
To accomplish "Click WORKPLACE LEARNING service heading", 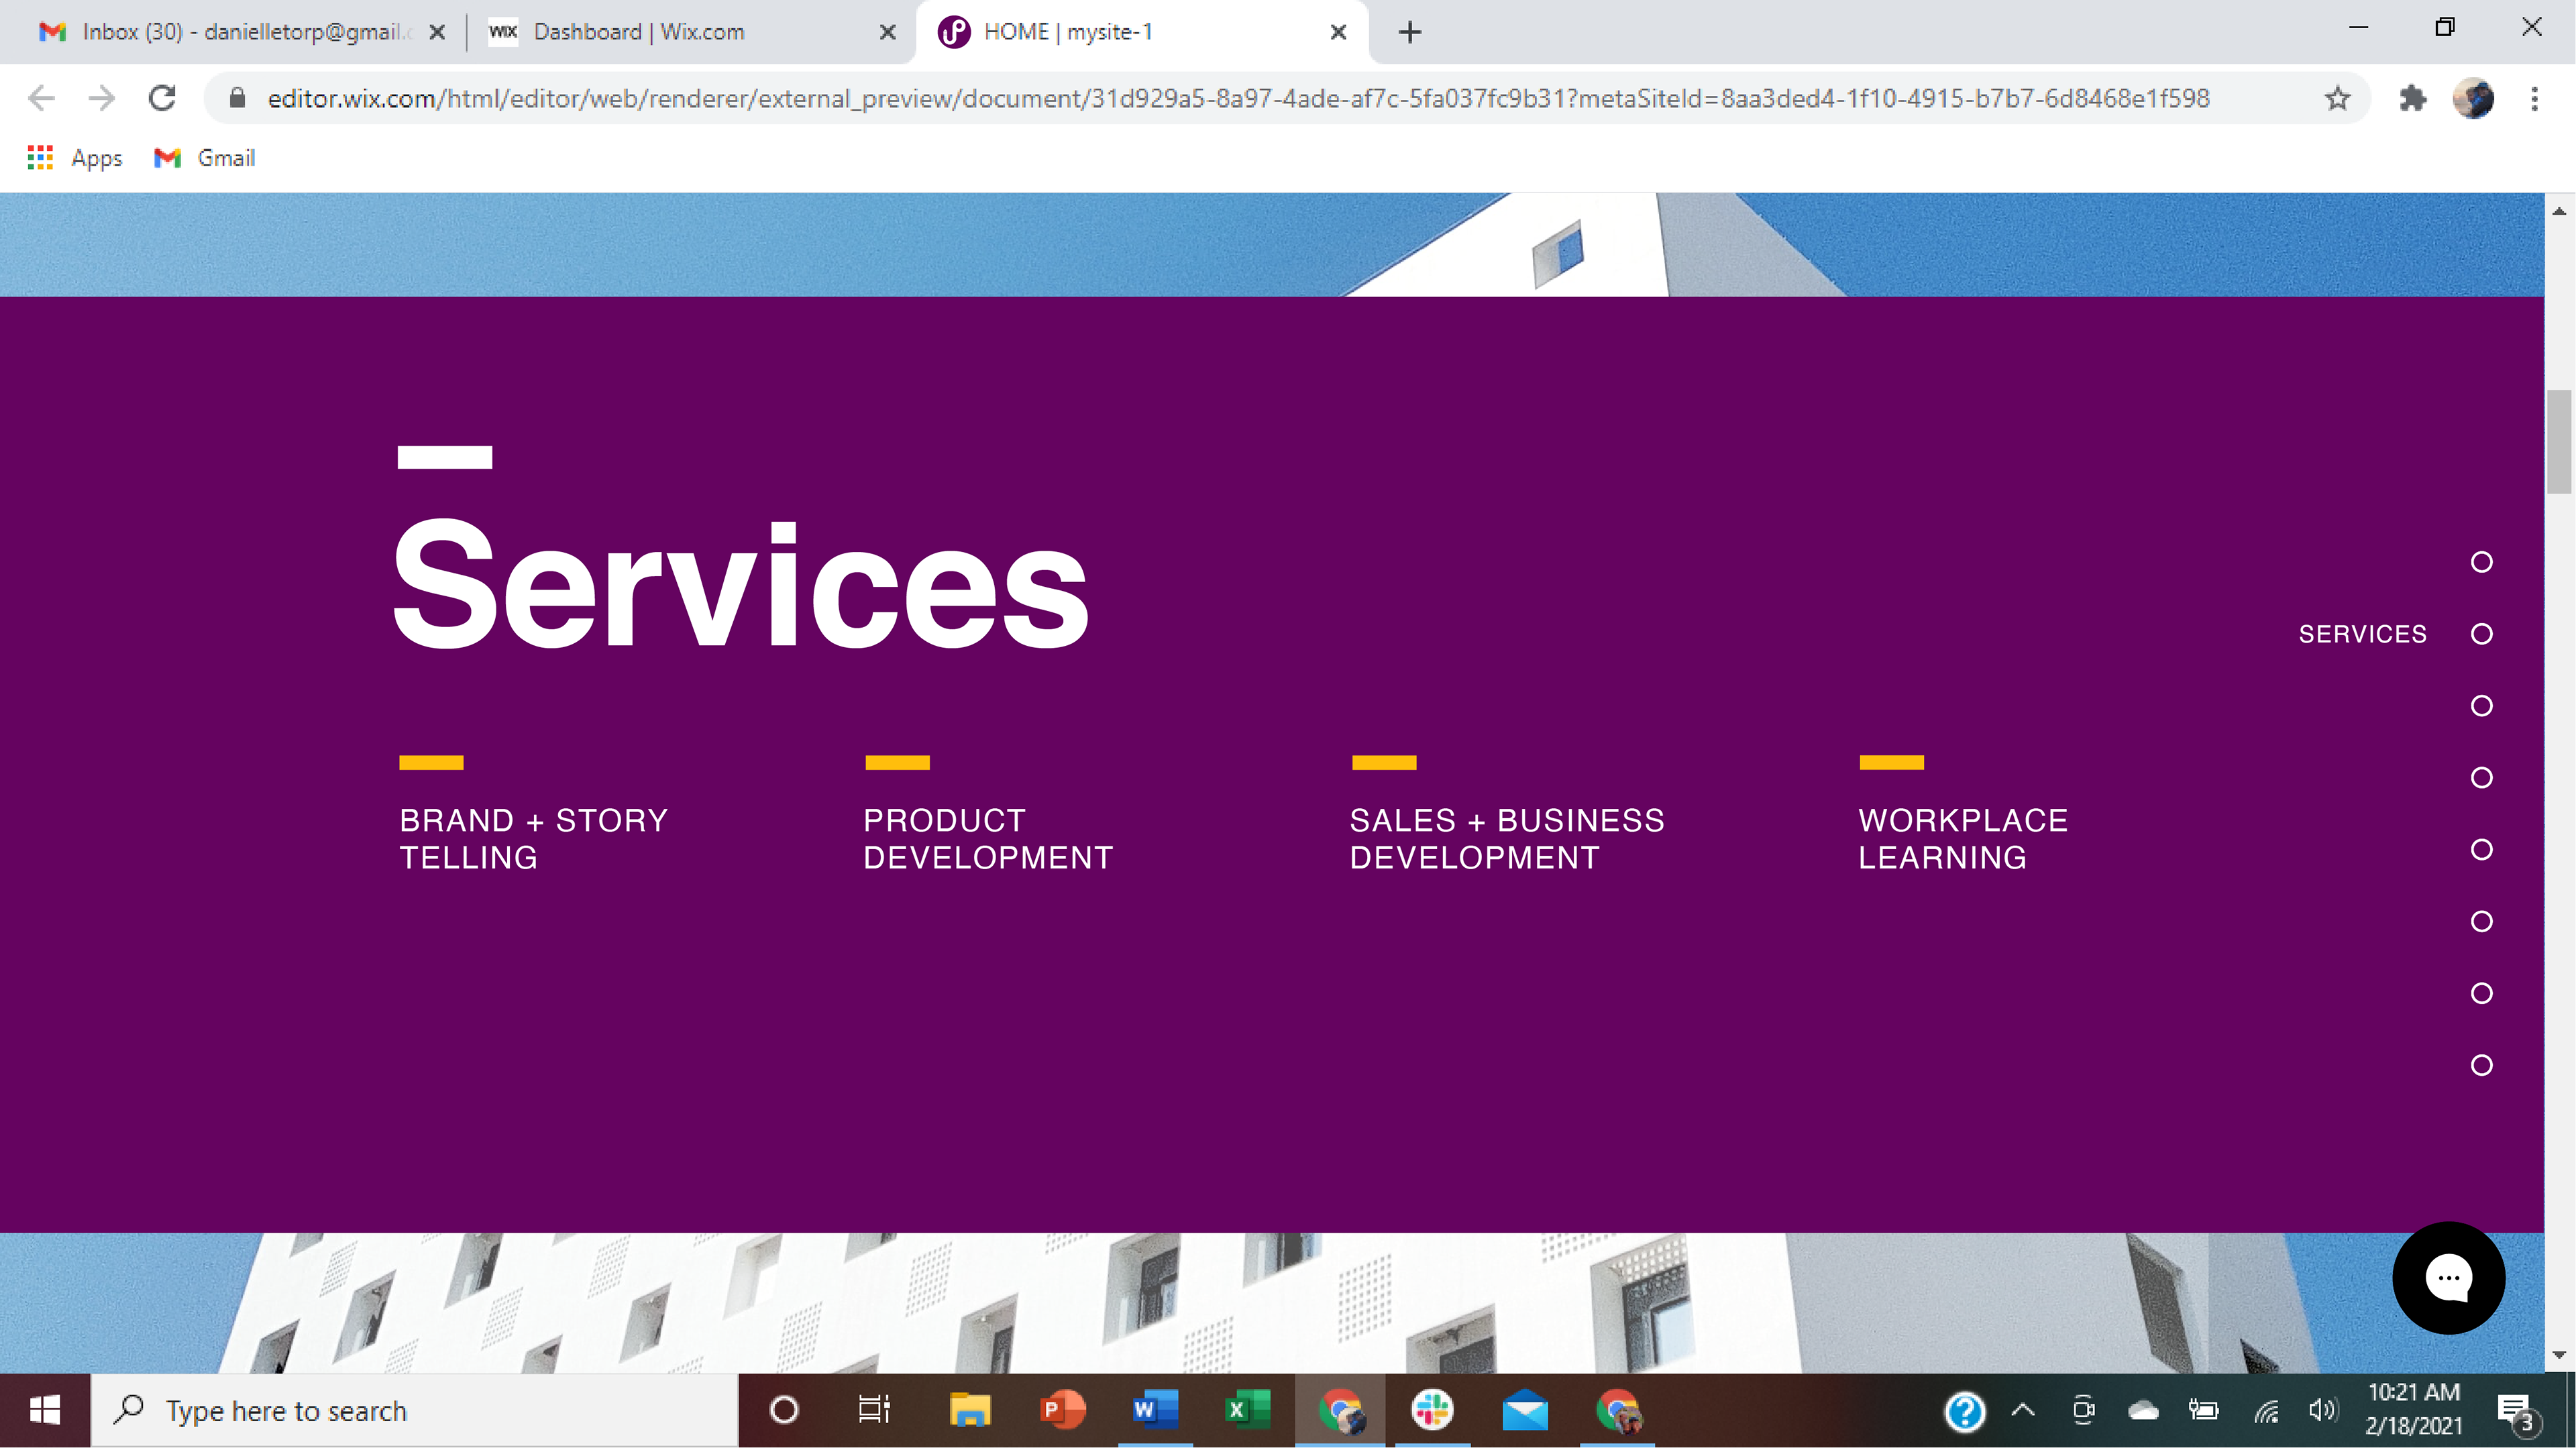I will point(1962,838).
